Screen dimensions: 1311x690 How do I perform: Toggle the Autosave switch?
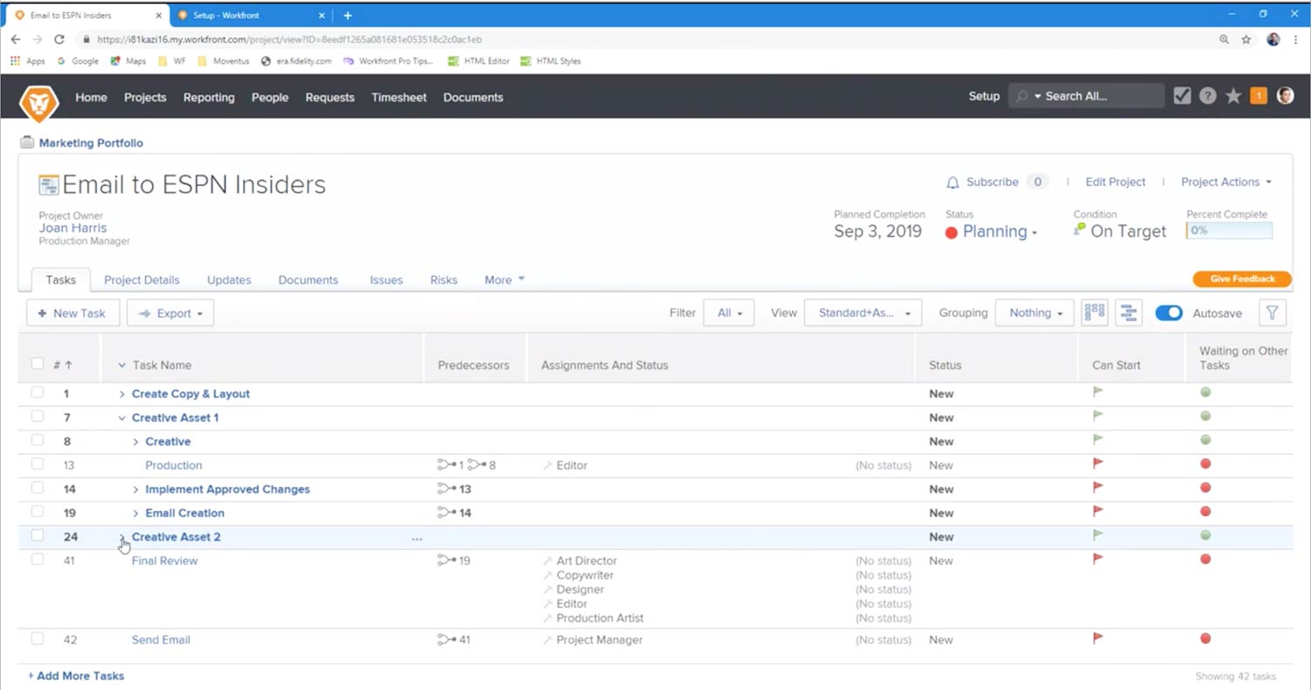1169,313
